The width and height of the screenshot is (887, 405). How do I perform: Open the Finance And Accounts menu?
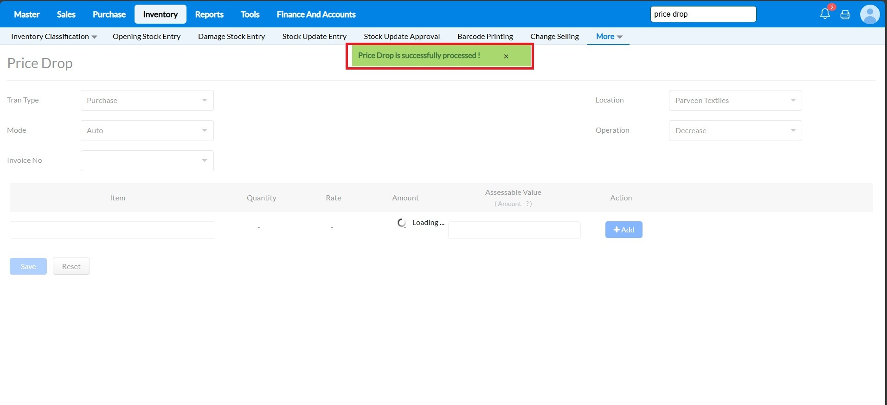pyautogui.click(x=316, y=14)
